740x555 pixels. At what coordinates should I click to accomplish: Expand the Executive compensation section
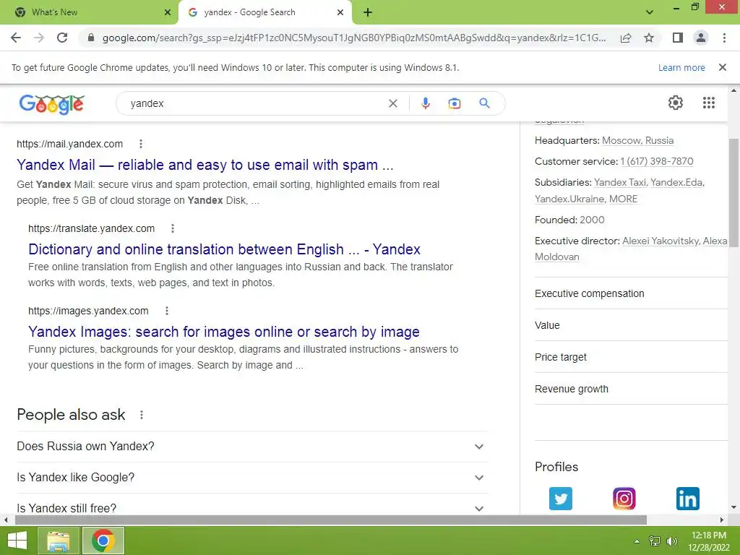click(632, 293)
